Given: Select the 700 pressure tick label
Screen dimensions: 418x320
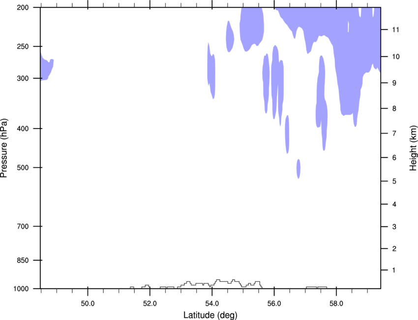Looking at the screenshot, I should coord(23,226).
